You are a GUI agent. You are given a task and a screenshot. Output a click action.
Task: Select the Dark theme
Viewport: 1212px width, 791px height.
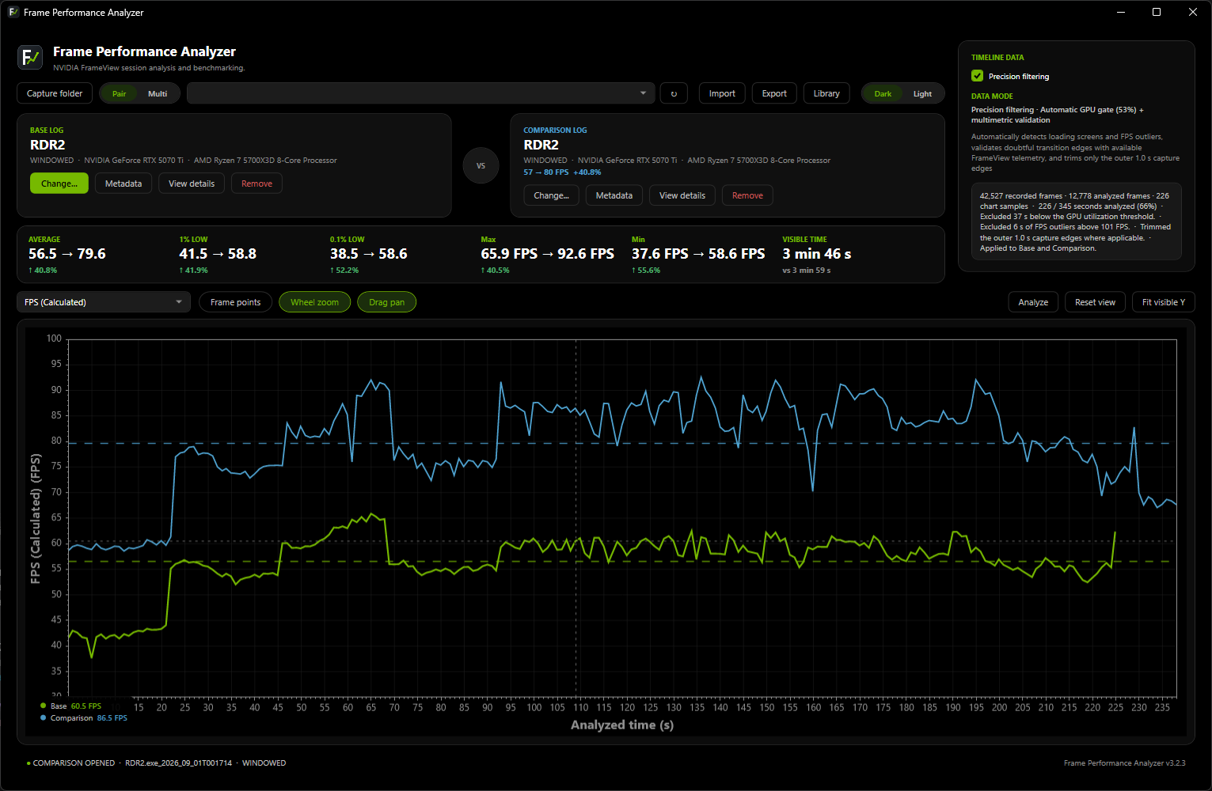coord(883,93)
